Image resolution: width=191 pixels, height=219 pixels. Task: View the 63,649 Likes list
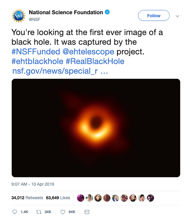(58, 198)
